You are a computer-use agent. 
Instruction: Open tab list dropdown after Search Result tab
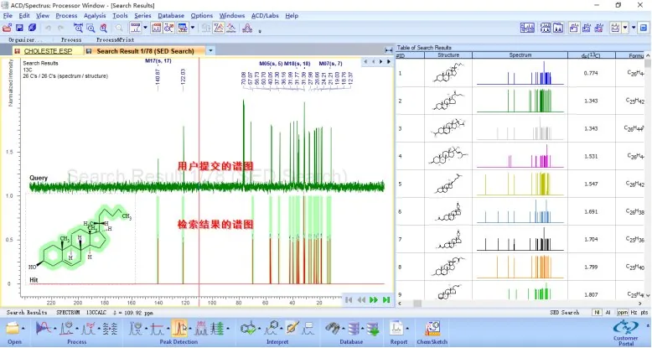(210, 51)
